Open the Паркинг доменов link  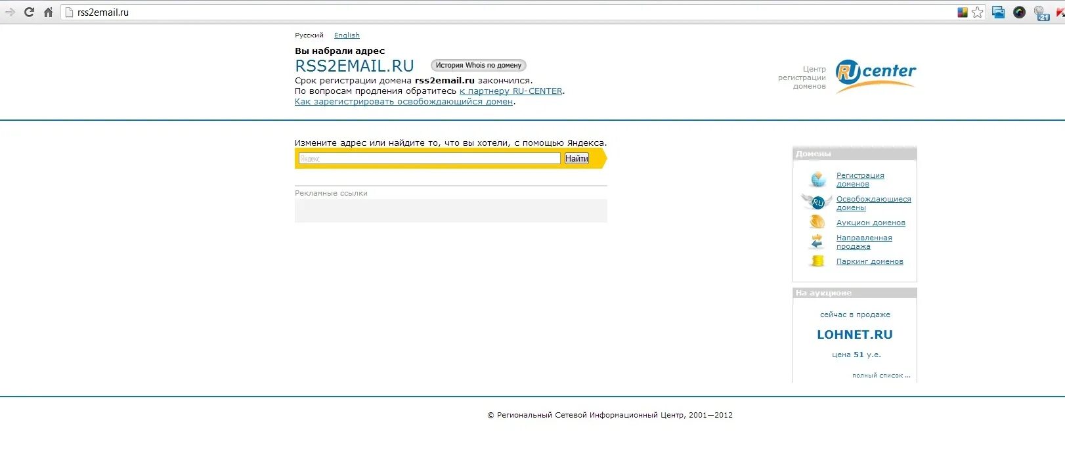pos(870,261)
